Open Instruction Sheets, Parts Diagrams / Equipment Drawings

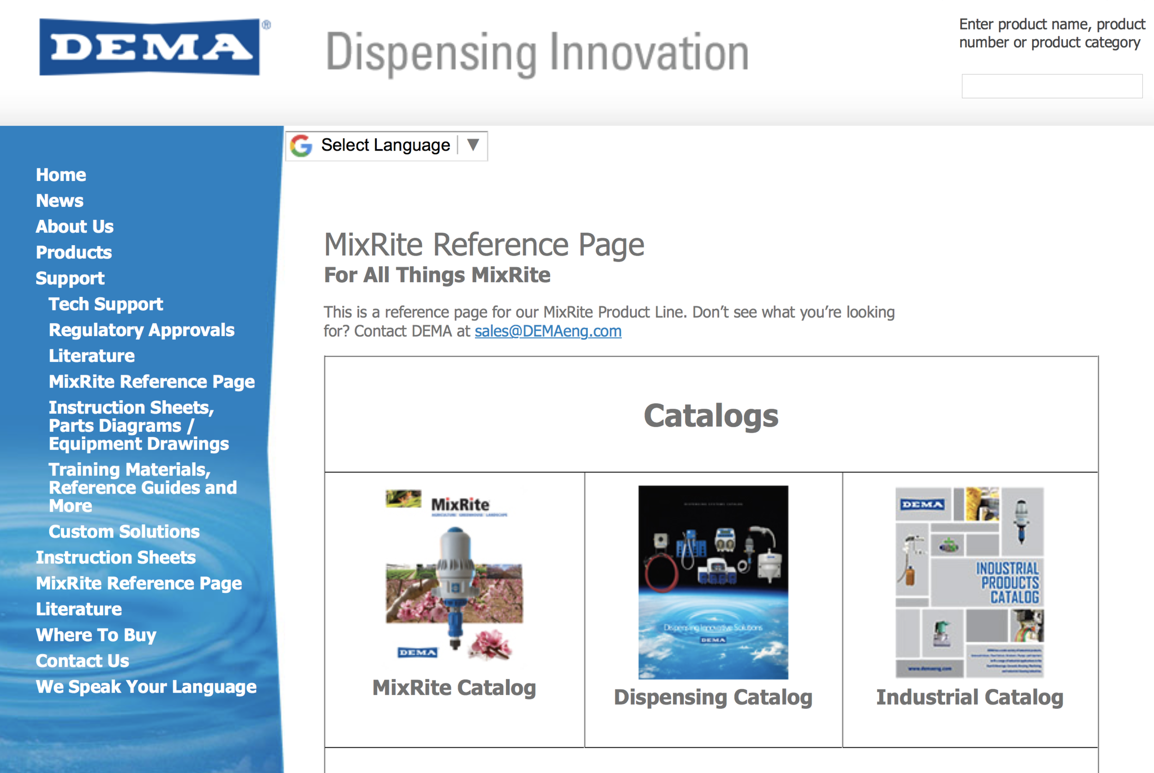tap(139, 425)
